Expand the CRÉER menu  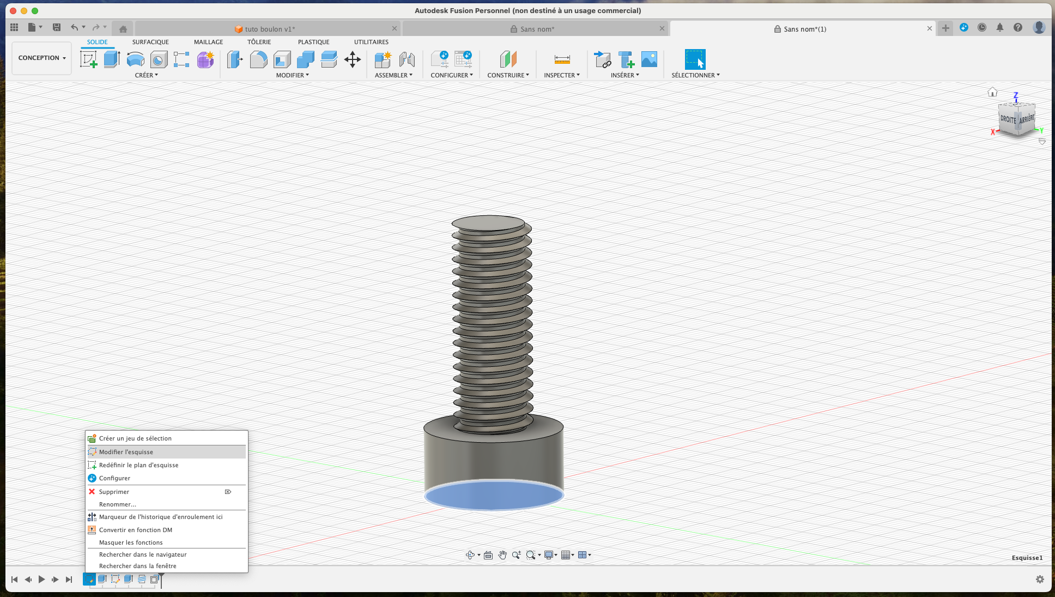[x=147, y=75]
